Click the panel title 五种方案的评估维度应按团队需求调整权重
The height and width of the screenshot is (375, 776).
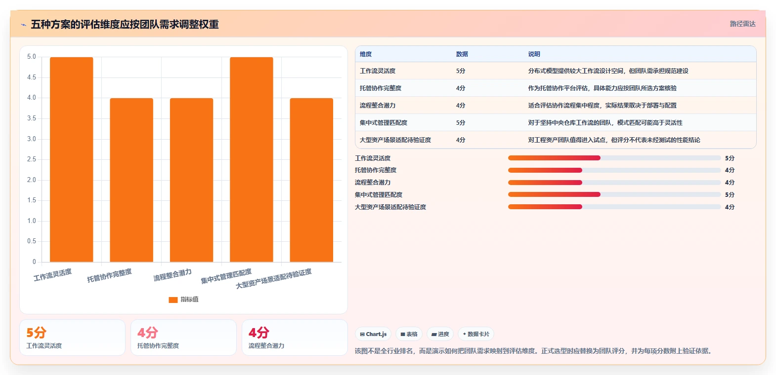(x=125, y=25)
